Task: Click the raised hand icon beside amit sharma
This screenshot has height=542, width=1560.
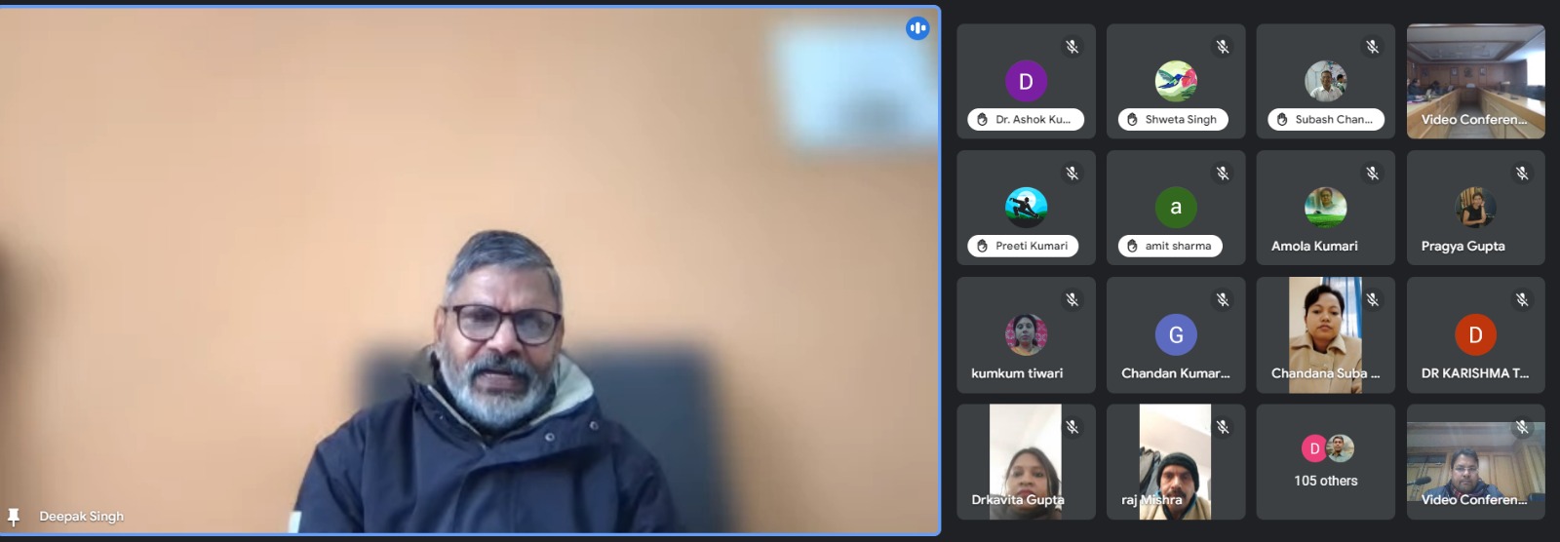Action: 1132,247
